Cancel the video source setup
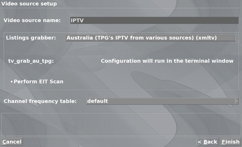Viewport: 242px width, 147px height. point(12,142)
